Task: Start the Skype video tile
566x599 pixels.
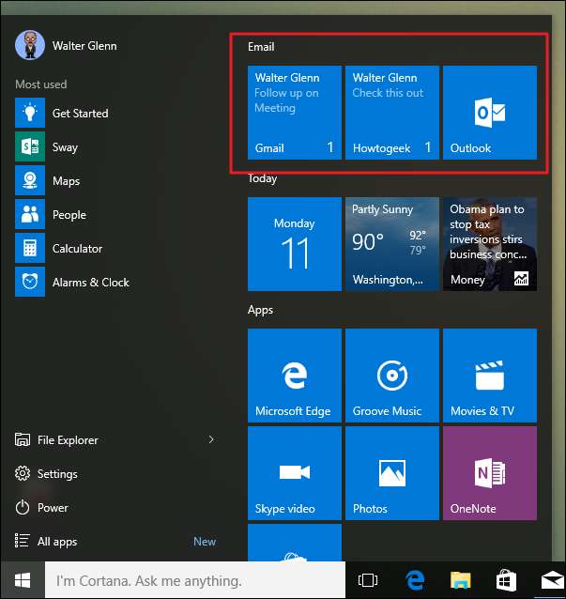Action: [294, 473]
